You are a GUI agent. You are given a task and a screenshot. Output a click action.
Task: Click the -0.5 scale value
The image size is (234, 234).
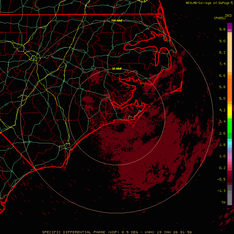(x=221, y=179)
